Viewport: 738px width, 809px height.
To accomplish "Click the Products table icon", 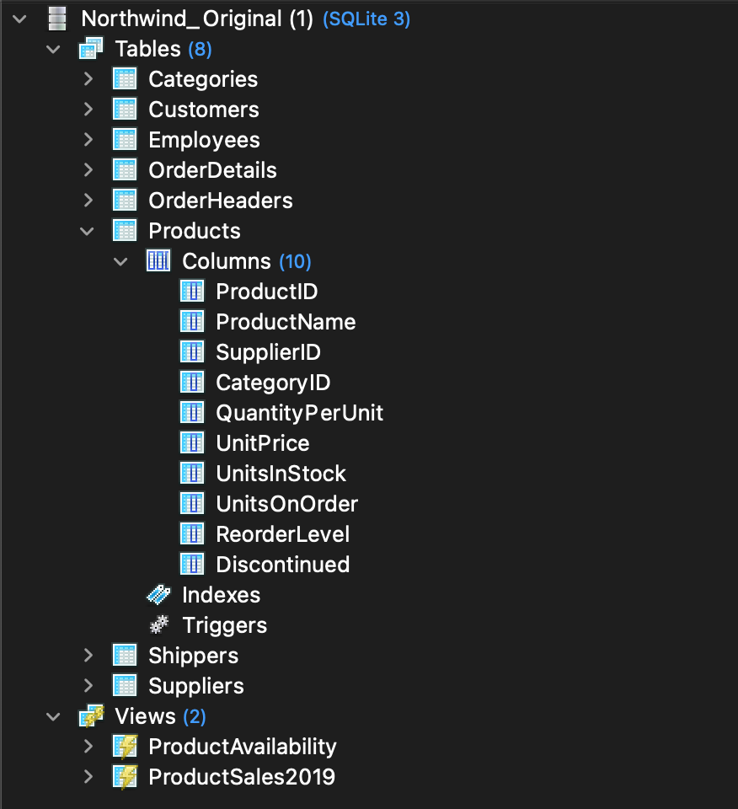I will click(124, 230).
